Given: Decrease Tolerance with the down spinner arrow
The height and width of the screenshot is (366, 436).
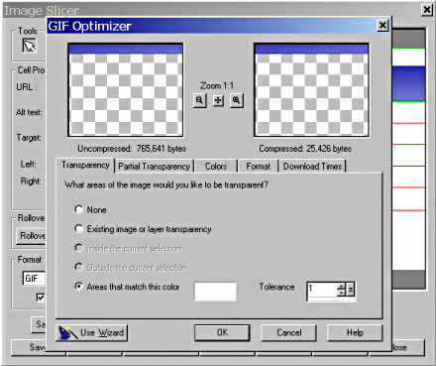Looking at the screenshot, I should [342, 293].
